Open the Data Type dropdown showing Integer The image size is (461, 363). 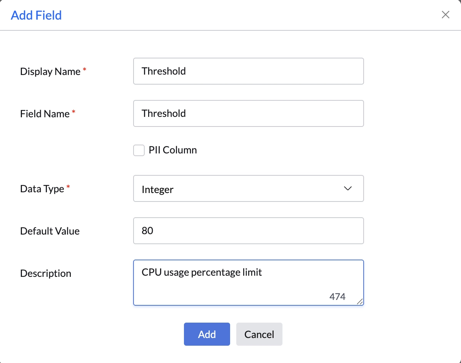(248, 188)
